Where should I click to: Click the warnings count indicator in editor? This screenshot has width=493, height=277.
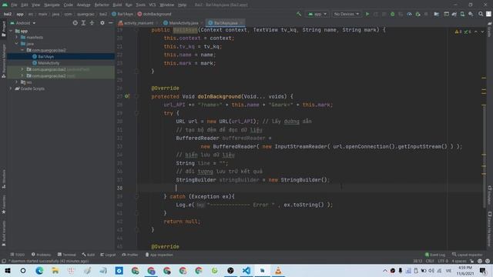[x=458, y=32]
